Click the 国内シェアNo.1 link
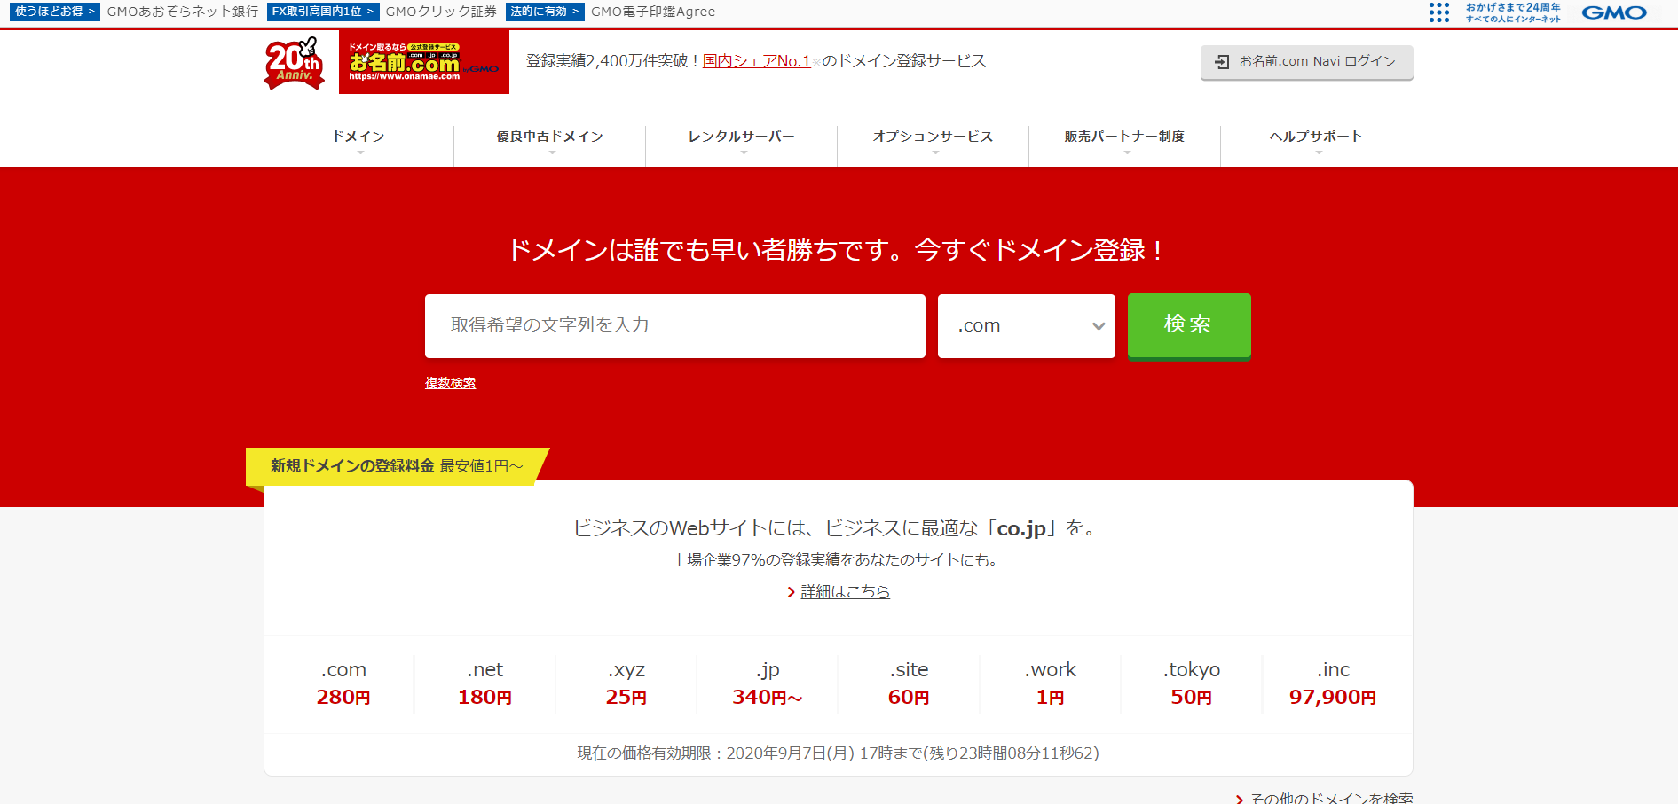The height and width of the screenshot is (804, 1678). click(x=757, y=61)
